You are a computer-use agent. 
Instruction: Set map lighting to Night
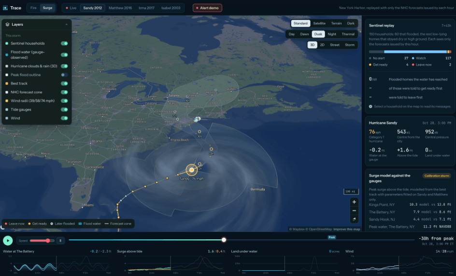[x=332, y=34]
